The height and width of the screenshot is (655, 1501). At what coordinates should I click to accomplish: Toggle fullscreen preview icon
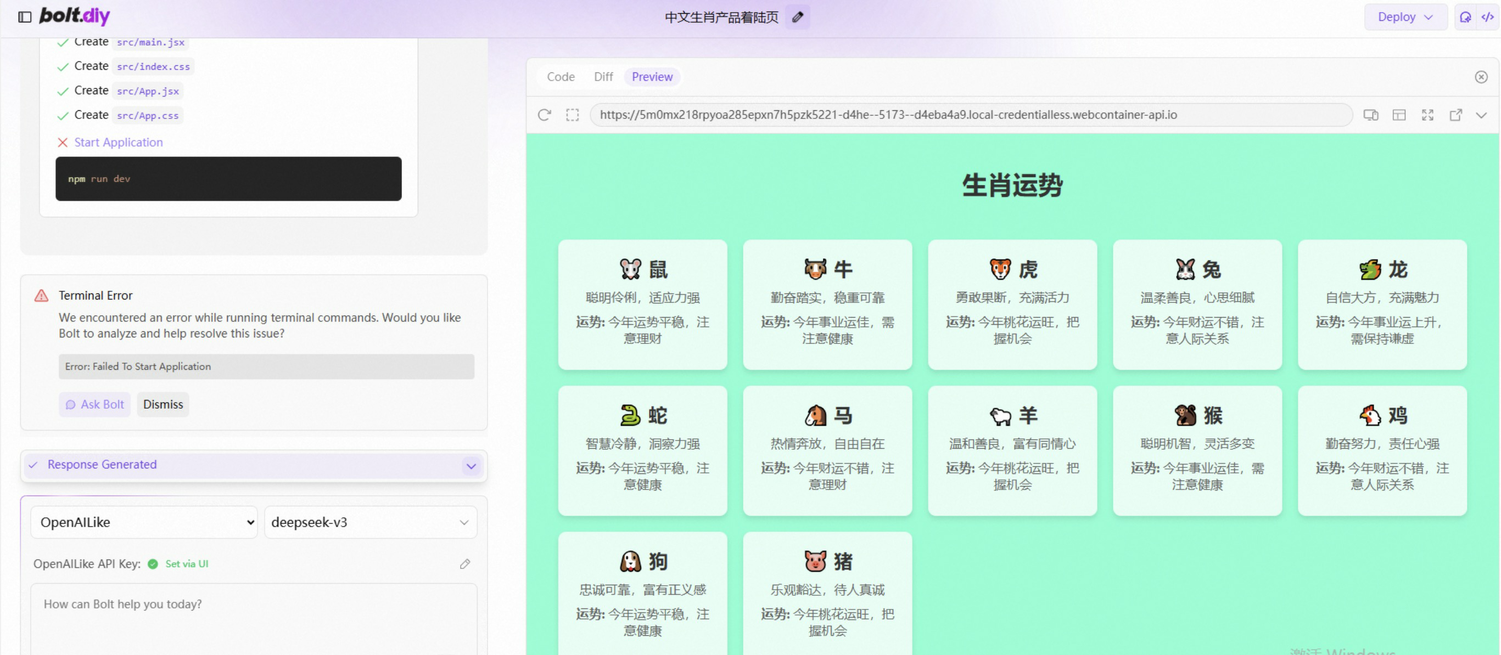click(x=1427, y=115)
